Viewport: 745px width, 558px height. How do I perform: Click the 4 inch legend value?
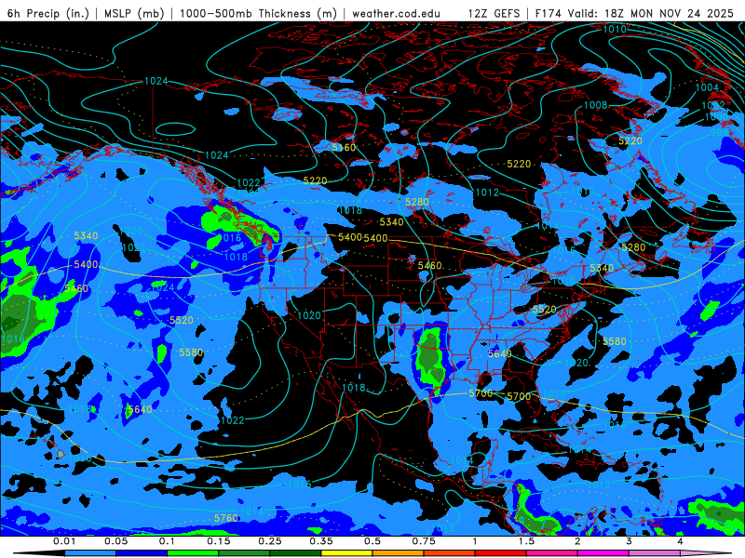680,541
